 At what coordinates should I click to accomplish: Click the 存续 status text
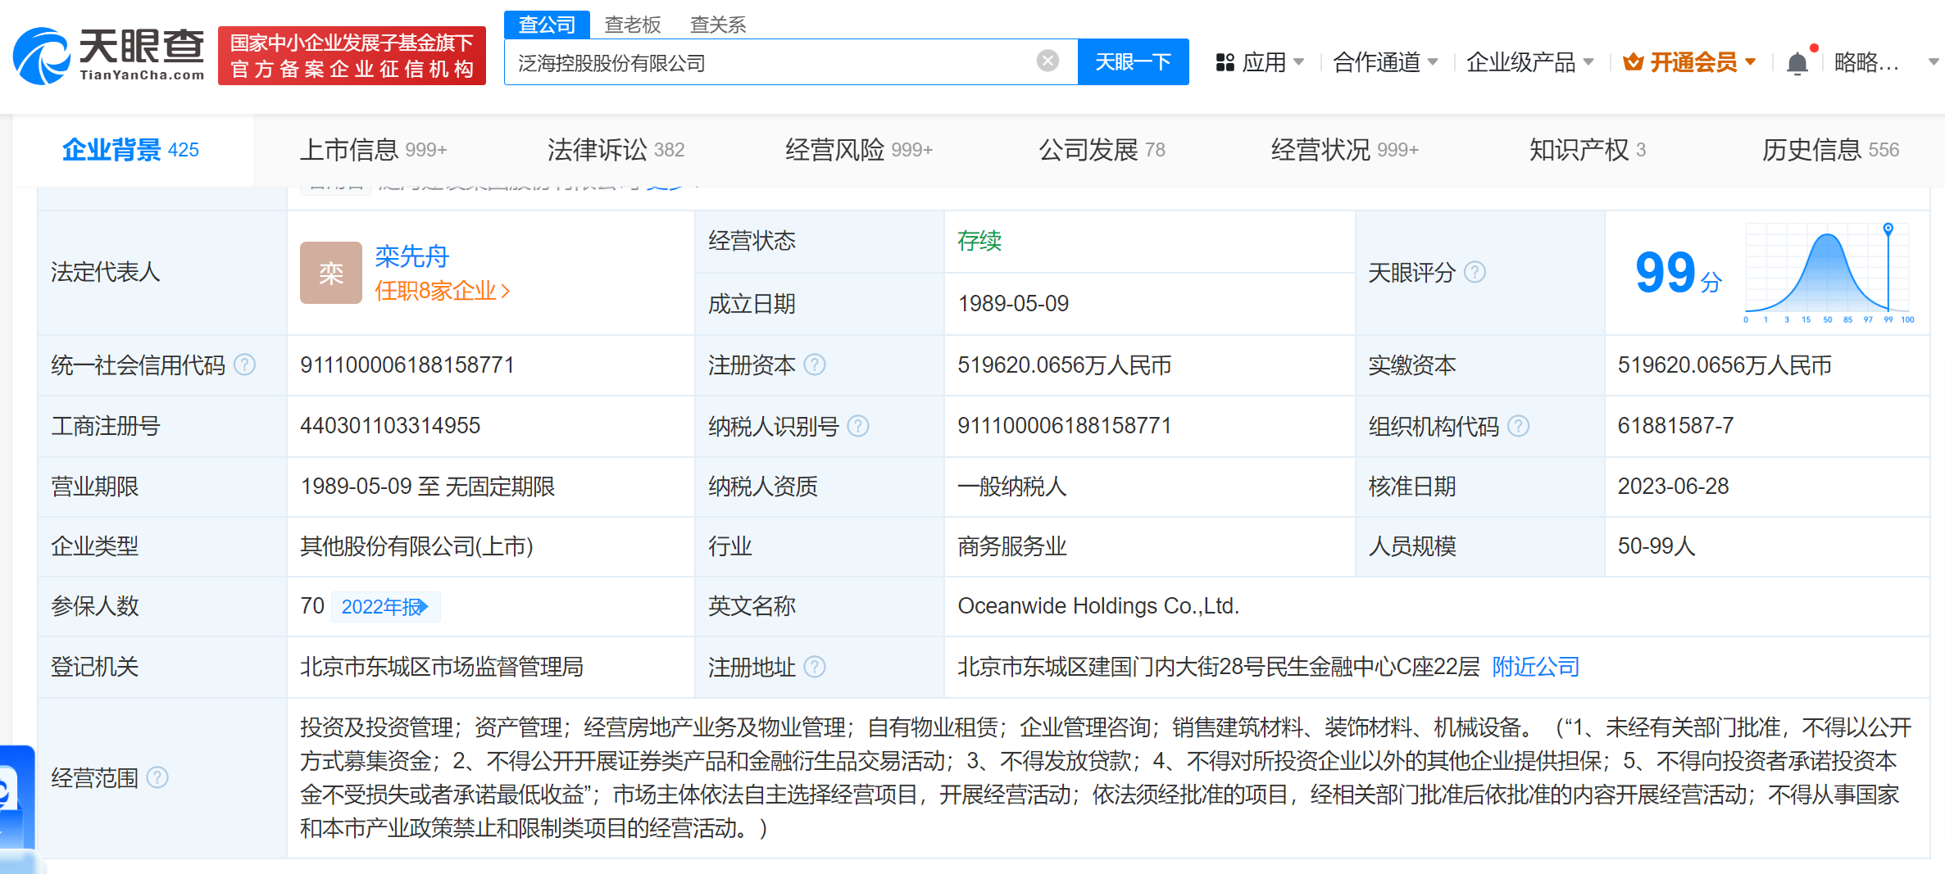pos(979,241)
